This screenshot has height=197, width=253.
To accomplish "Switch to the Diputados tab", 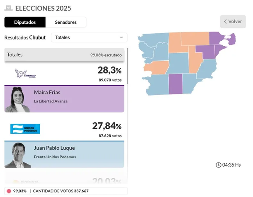I will click(x=25, y=22).
